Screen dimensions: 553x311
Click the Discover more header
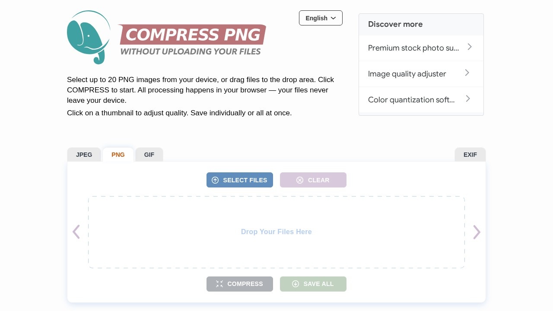pos(395,24)
